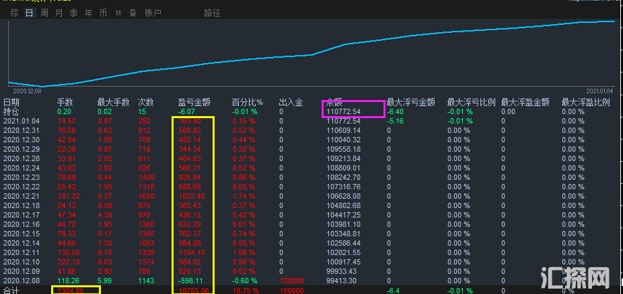Open the 季 quarterly tab
The height and width of the screenshot is (294, 623).
click(74, 13)
